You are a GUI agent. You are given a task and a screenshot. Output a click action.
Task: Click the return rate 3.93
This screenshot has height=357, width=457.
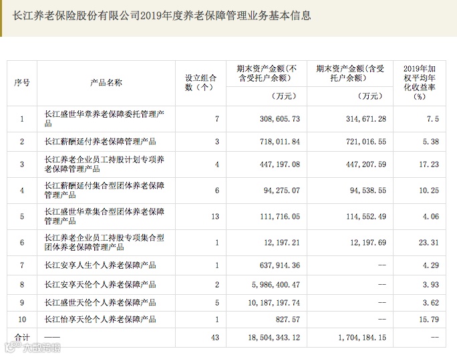click(431, 285)
